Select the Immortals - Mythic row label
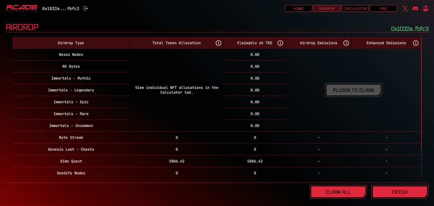Image resolution: width=434 pixels, height=206 pixels. pyautogui.click(x=71, y=78)
